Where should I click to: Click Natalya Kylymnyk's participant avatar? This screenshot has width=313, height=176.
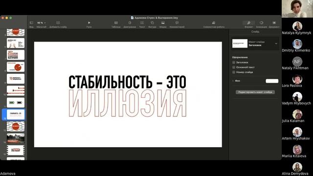pos(297,26)
